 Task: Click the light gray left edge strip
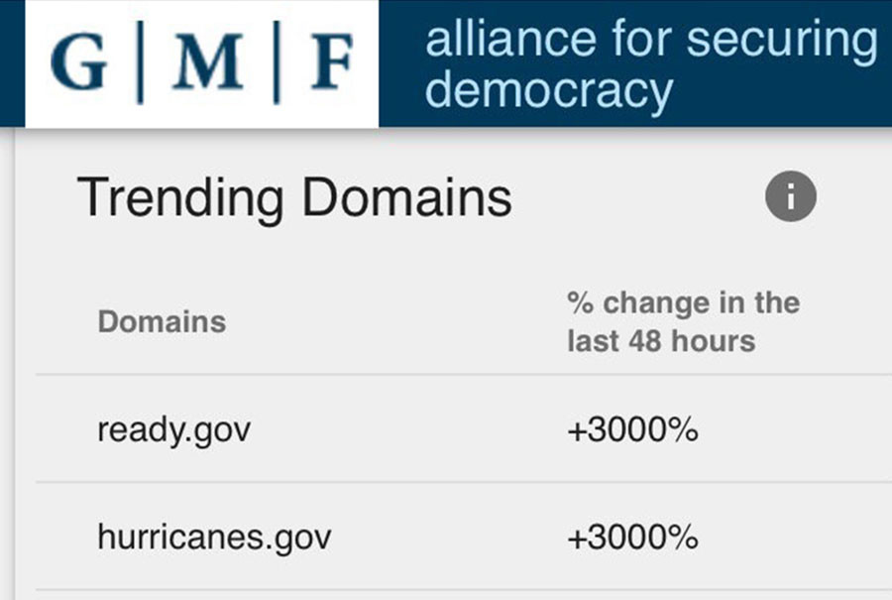pyautogui.click(x=7, y=363)
